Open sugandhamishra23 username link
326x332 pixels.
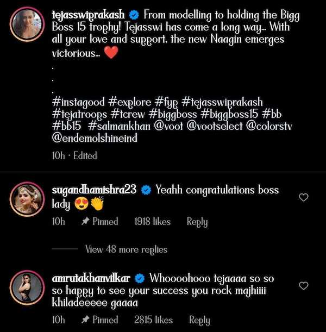94,190
